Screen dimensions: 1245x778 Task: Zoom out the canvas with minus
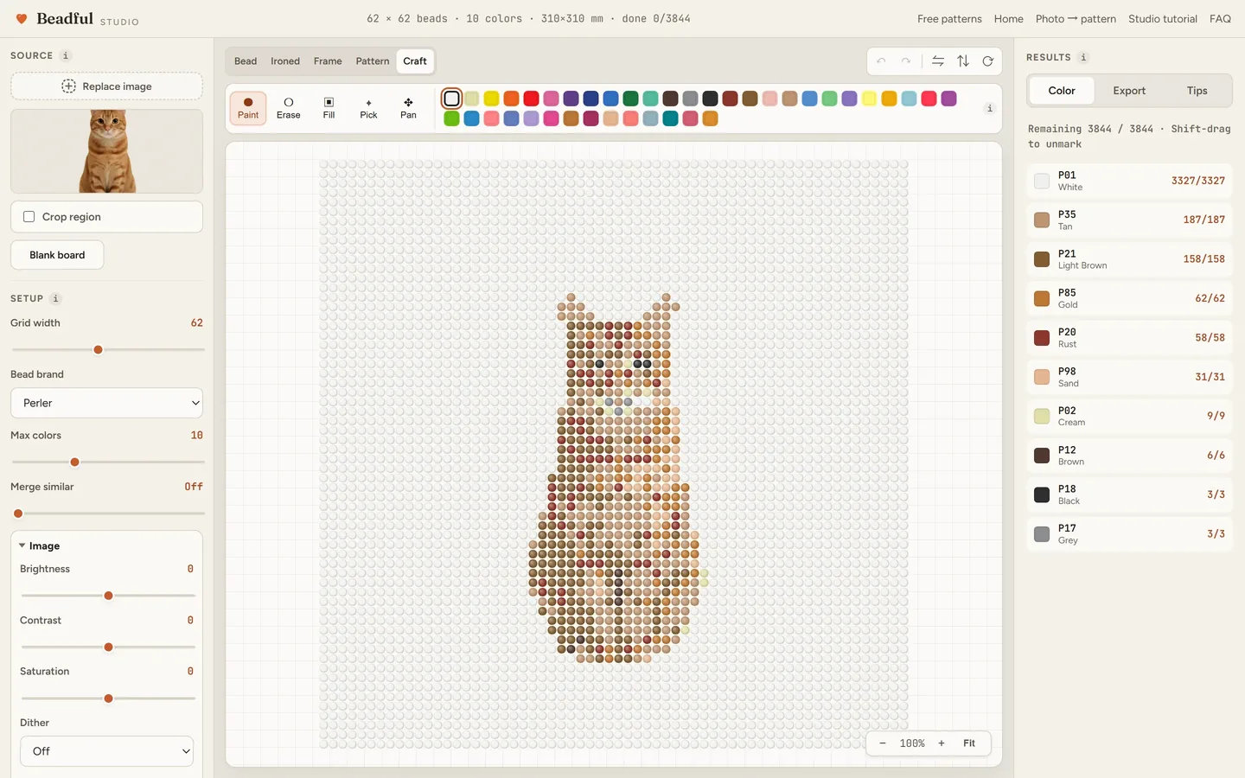[x=883, y=743]
